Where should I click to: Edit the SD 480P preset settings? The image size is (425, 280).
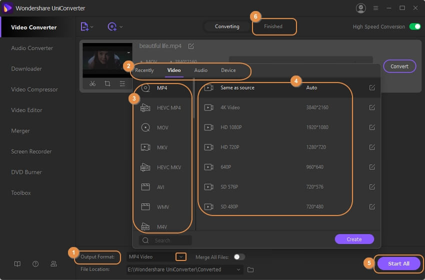point(372,206)
